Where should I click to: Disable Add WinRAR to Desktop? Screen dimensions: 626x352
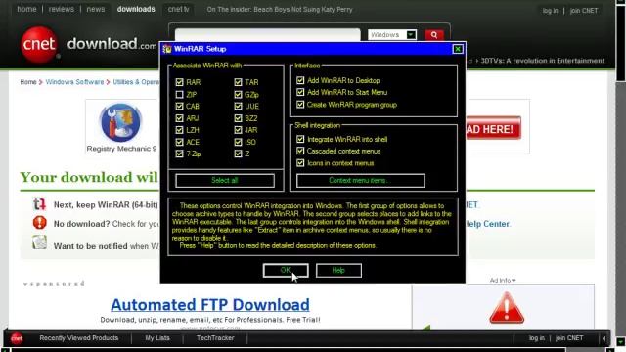point(300,80)
